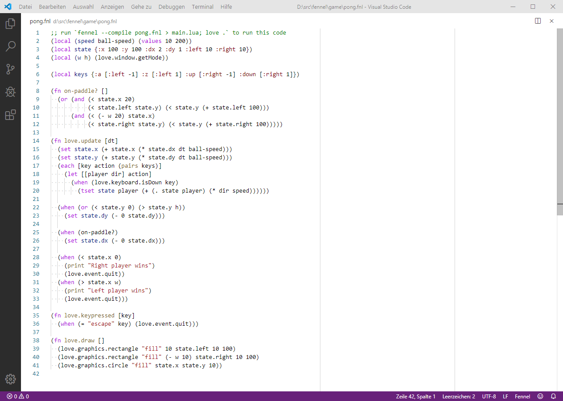Screen dimensions: 563x401
Task: Maximize the Visual Studio Code window
Action: [x=533, y=7]
